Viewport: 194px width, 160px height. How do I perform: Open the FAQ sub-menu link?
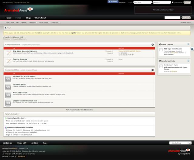pyautogui.click(x=17, y=22)
